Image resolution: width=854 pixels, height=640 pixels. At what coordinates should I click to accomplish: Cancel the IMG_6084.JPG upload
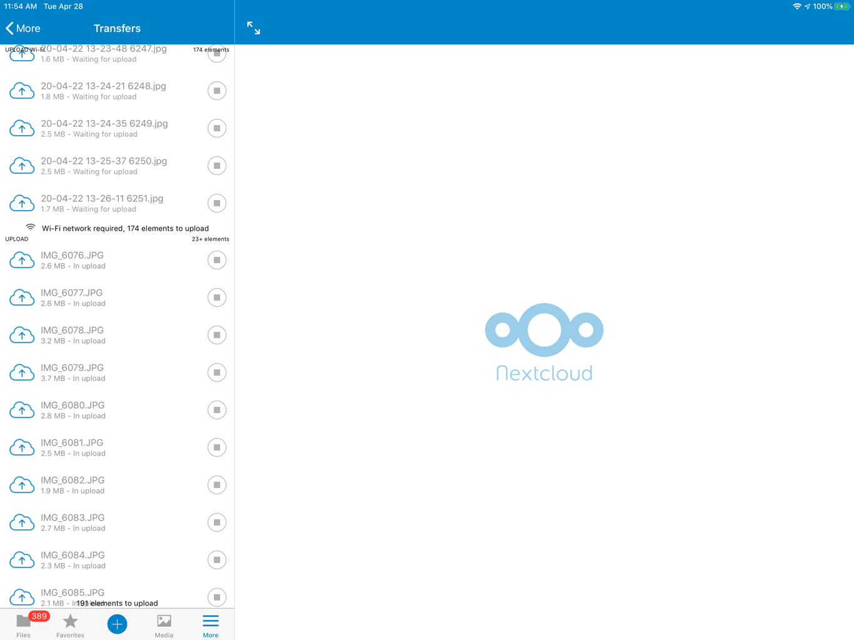click(217, 560)
